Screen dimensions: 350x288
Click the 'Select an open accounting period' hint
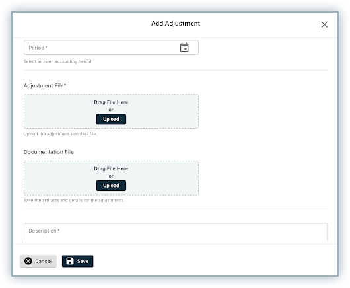58,61
